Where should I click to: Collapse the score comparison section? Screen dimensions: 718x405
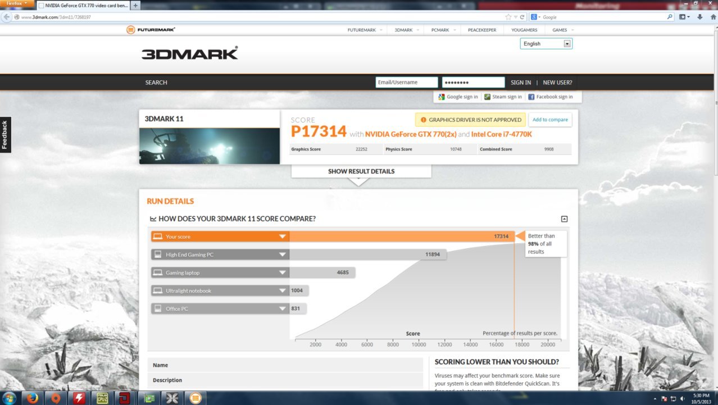coord(564,219)
